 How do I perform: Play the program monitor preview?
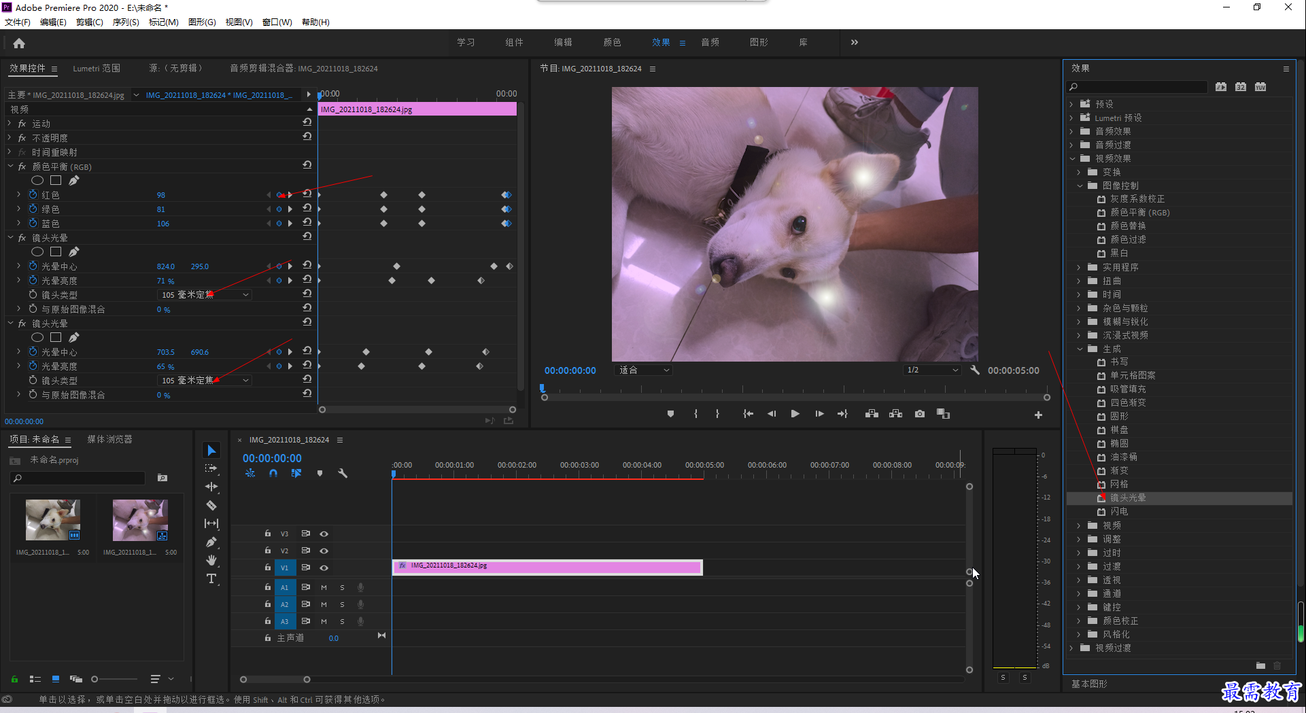[x=795, y=414]
